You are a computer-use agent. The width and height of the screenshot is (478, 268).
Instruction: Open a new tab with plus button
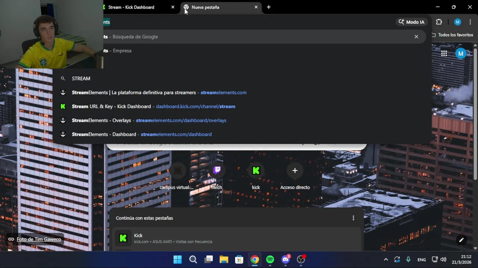click(x=269, y=7)
